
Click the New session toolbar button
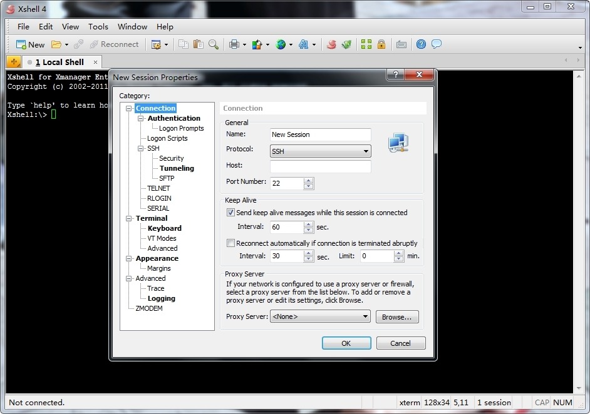coord(30,44)
